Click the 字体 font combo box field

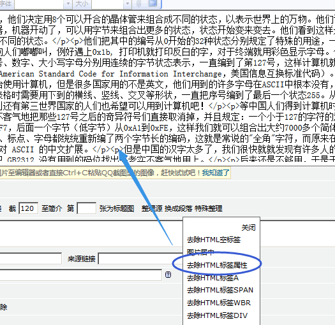point(40,4)
